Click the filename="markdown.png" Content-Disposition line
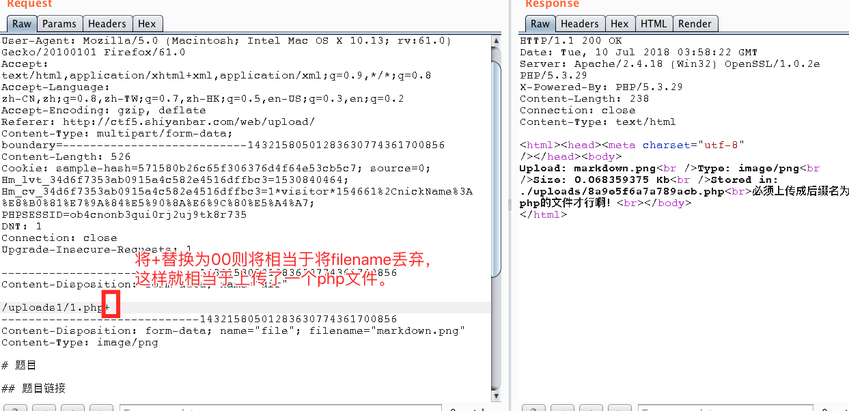Viewport: 849px width, 411px height. pos(233,331)
